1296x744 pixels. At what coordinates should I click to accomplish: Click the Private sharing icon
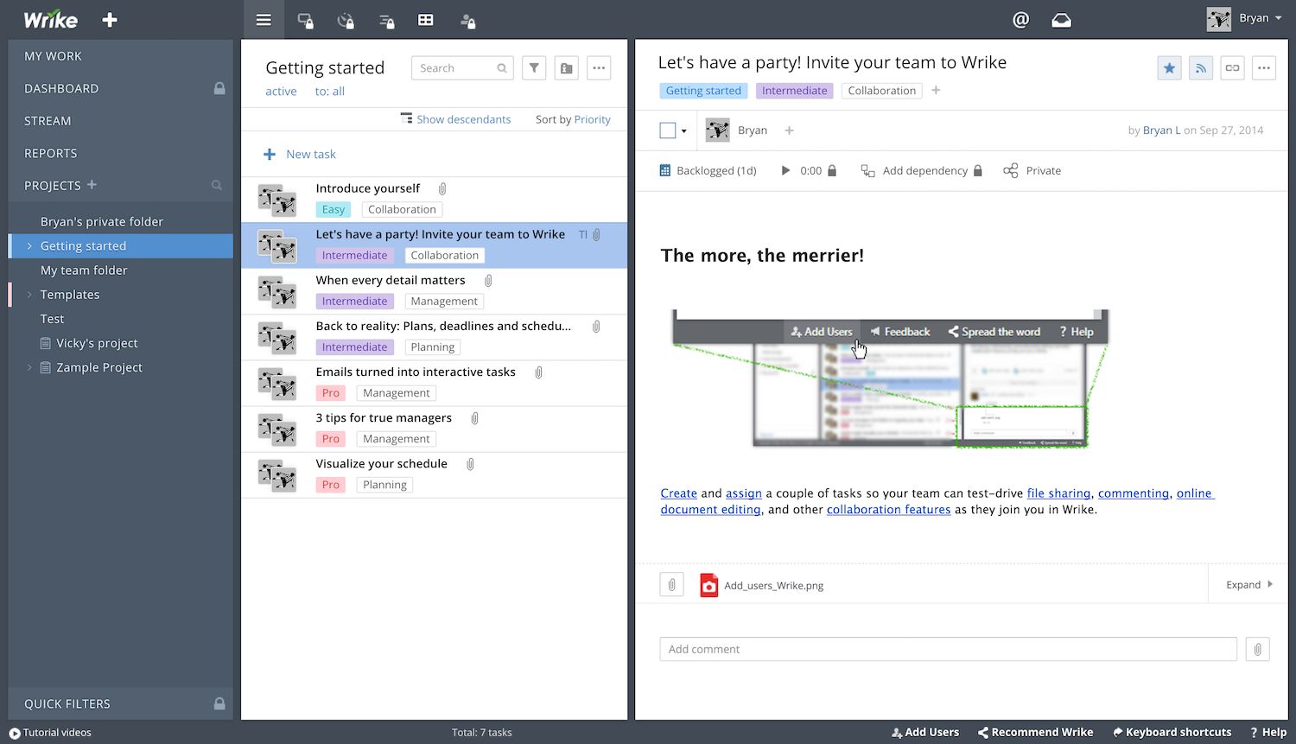[x=1010, y=170]
